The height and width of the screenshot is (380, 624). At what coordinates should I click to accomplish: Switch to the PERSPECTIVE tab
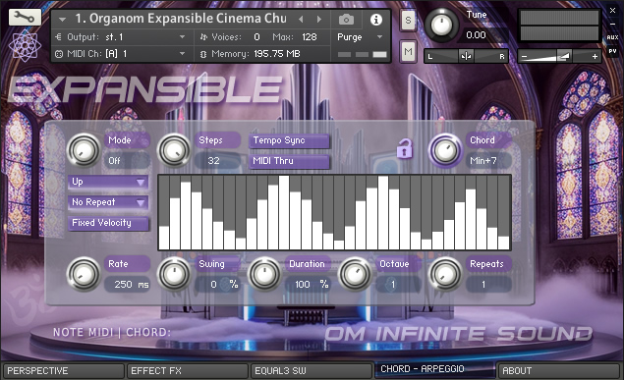click(x=63, y=371)
